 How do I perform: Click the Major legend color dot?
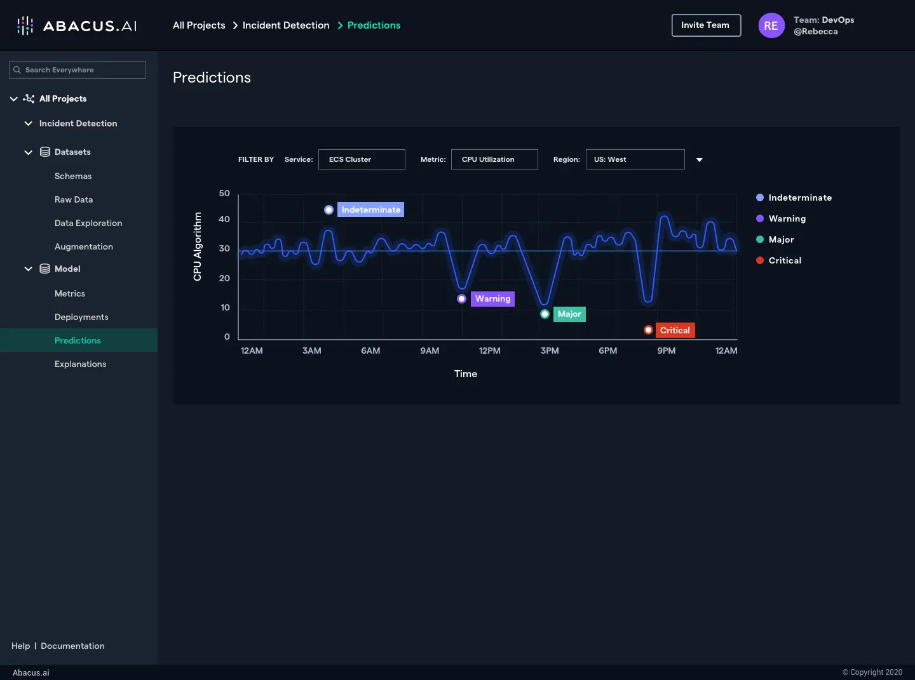tap(760, 239)
